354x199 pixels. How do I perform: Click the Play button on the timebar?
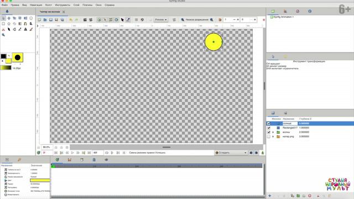72,153
